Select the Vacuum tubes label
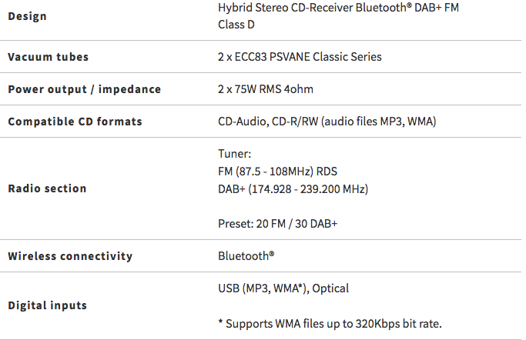 (x=49, y=57)
